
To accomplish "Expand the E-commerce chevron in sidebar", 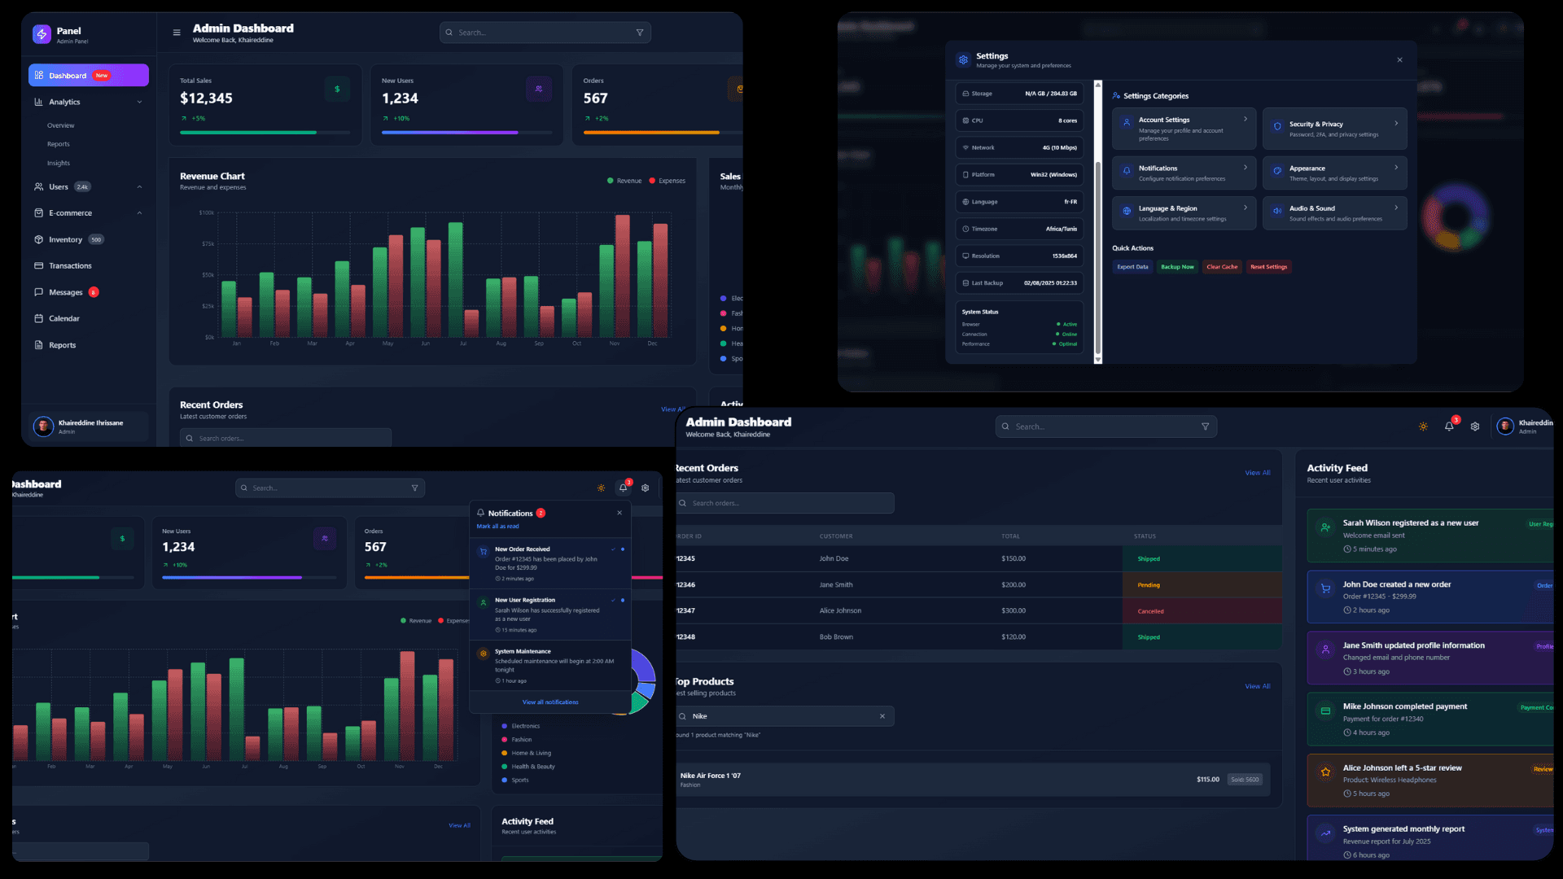I will click(x=139, y=213).
